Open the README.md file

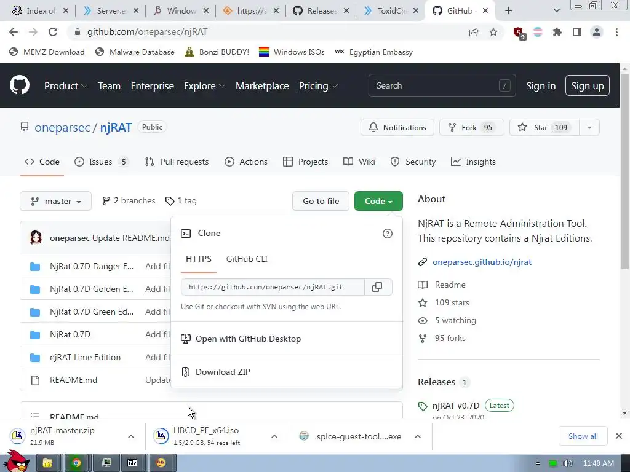point(74,380)
